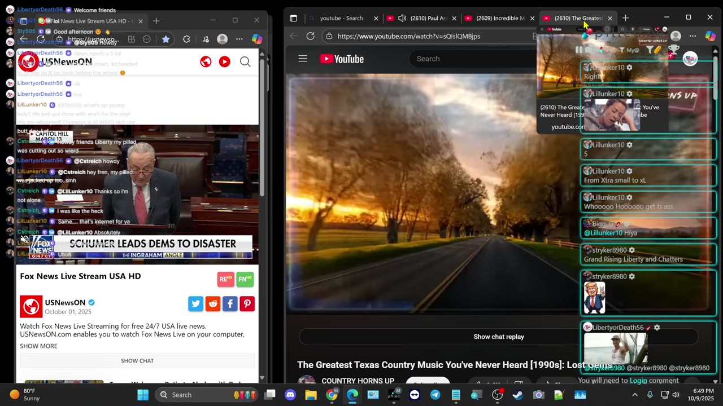The image size is (723, 406).
Task: Open settings menu of the YouTube browser window
Action: pyautogui.click(x=693, y=36)
